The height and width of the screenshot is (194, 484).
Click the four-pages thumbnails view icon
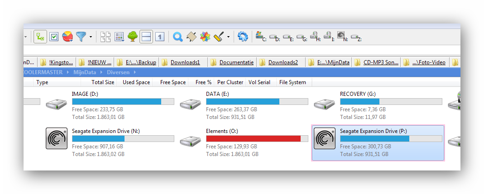(x=105, y=37)
